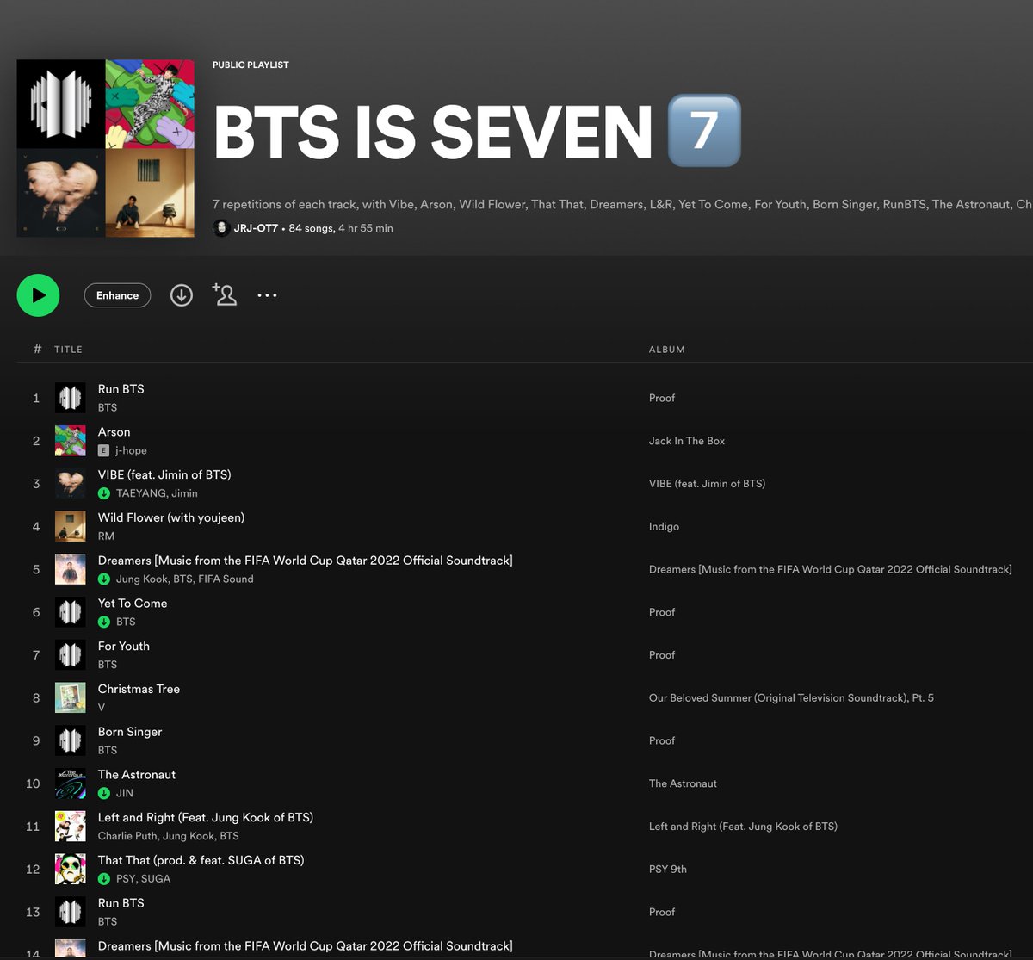Select Run BTS in row 13
The height and width of the screenshot is (960, 1033).
121,903
